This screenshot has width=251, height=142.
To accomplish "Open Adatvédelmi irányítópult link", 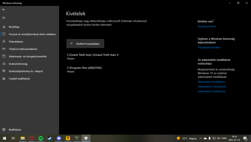I will pyautogui.click(x=212, y=86).
